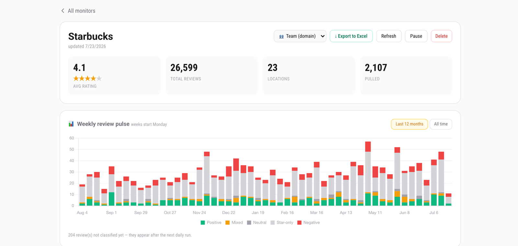Pause the Starbucks monitor
Image resolution: width=518 pixels, height=246 pixels.
pos(416,36)
